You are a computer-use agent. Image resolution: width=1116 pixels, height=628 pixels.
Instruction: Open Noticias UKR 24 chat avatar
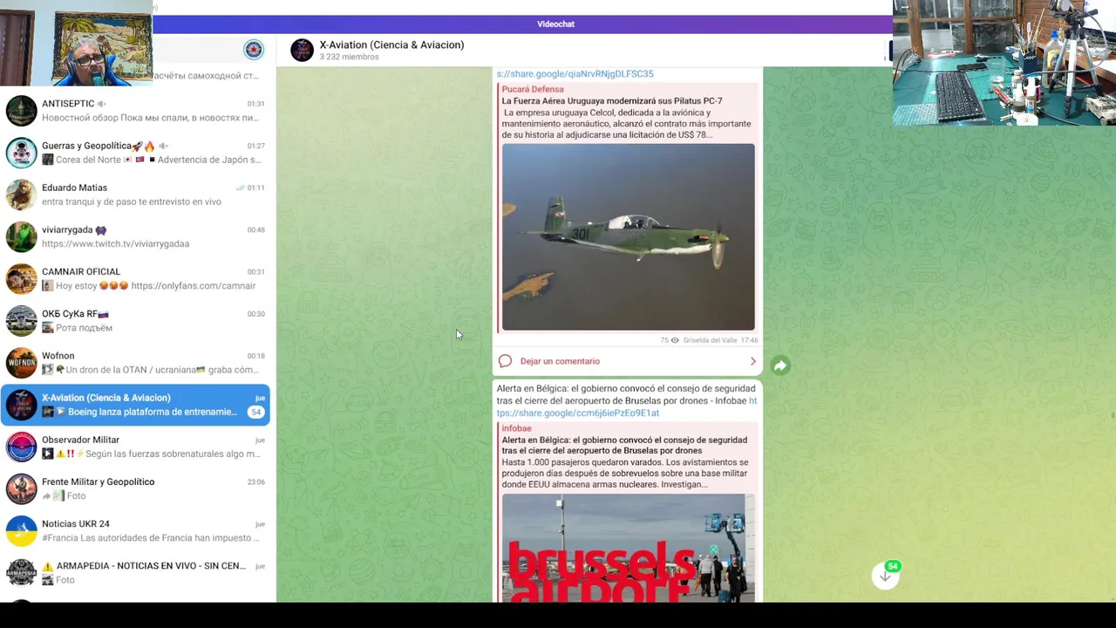[x=21, y=530]
